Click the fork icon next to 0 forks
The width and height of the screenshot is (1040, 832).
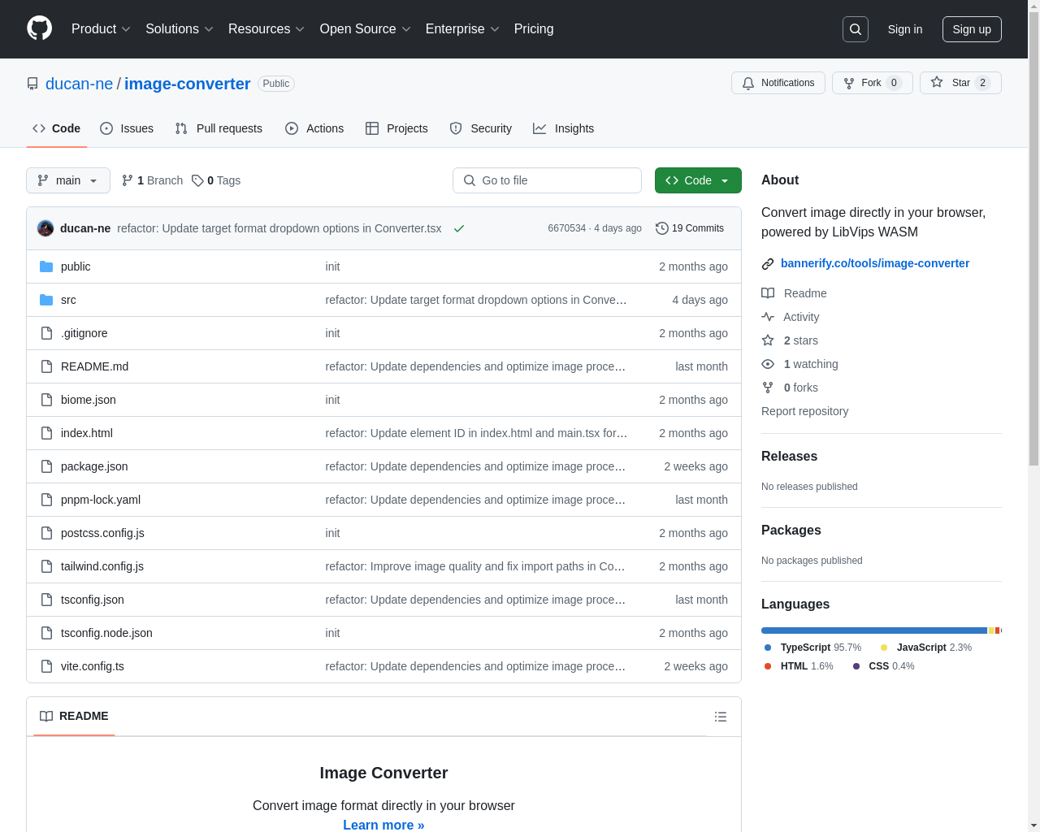[x=768, y=388]
